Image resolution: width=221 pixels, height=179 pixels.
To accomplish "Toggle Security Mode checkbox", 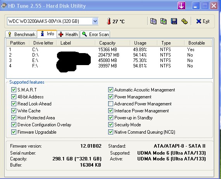I will click(110, 125).
